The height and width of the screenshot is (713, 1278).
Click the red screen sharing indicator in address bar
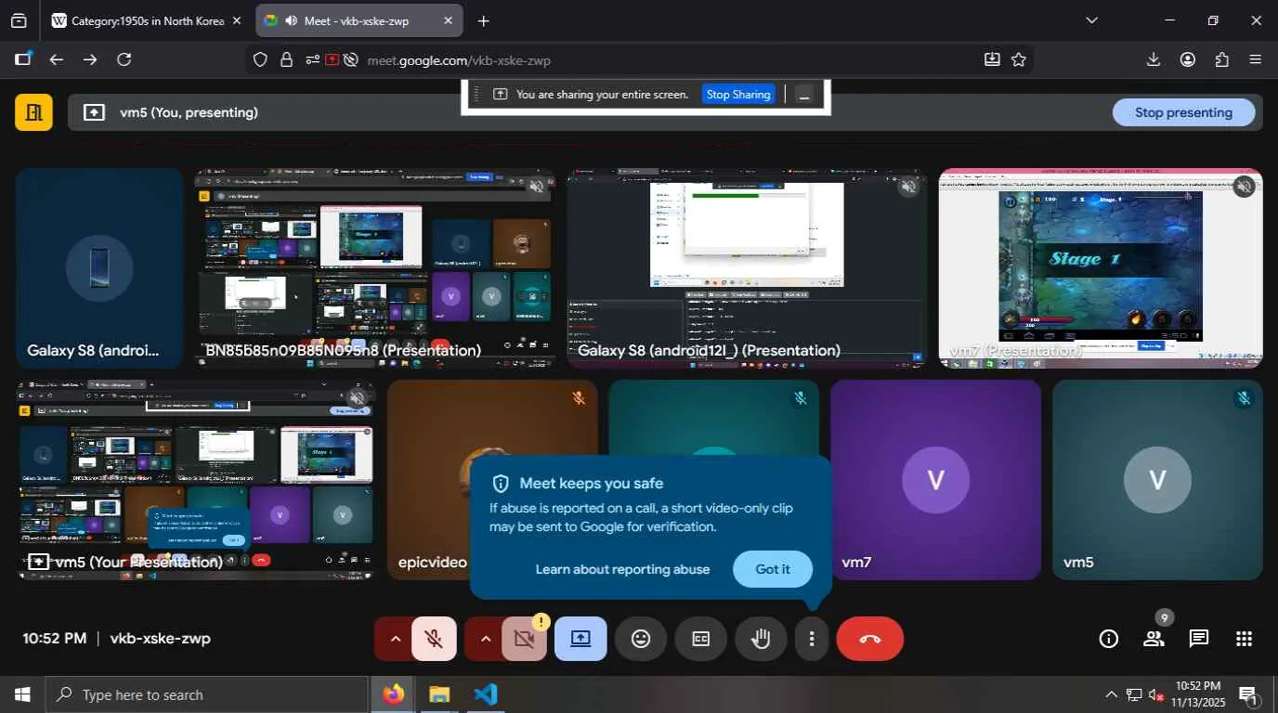[x=332, y=59]
